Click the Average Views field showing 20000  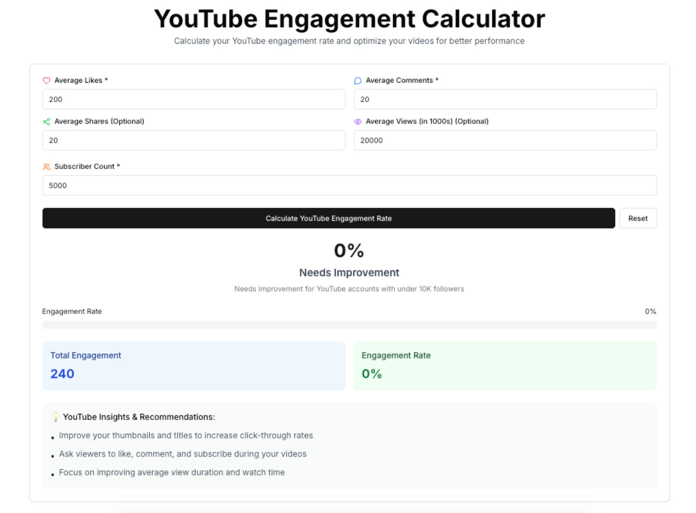(505, 140)
